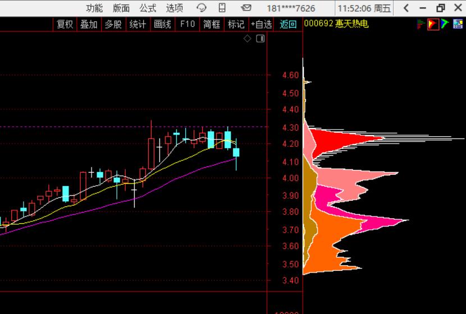
Task: Click the 4.00 price axis label
Action: coord(290,178)
